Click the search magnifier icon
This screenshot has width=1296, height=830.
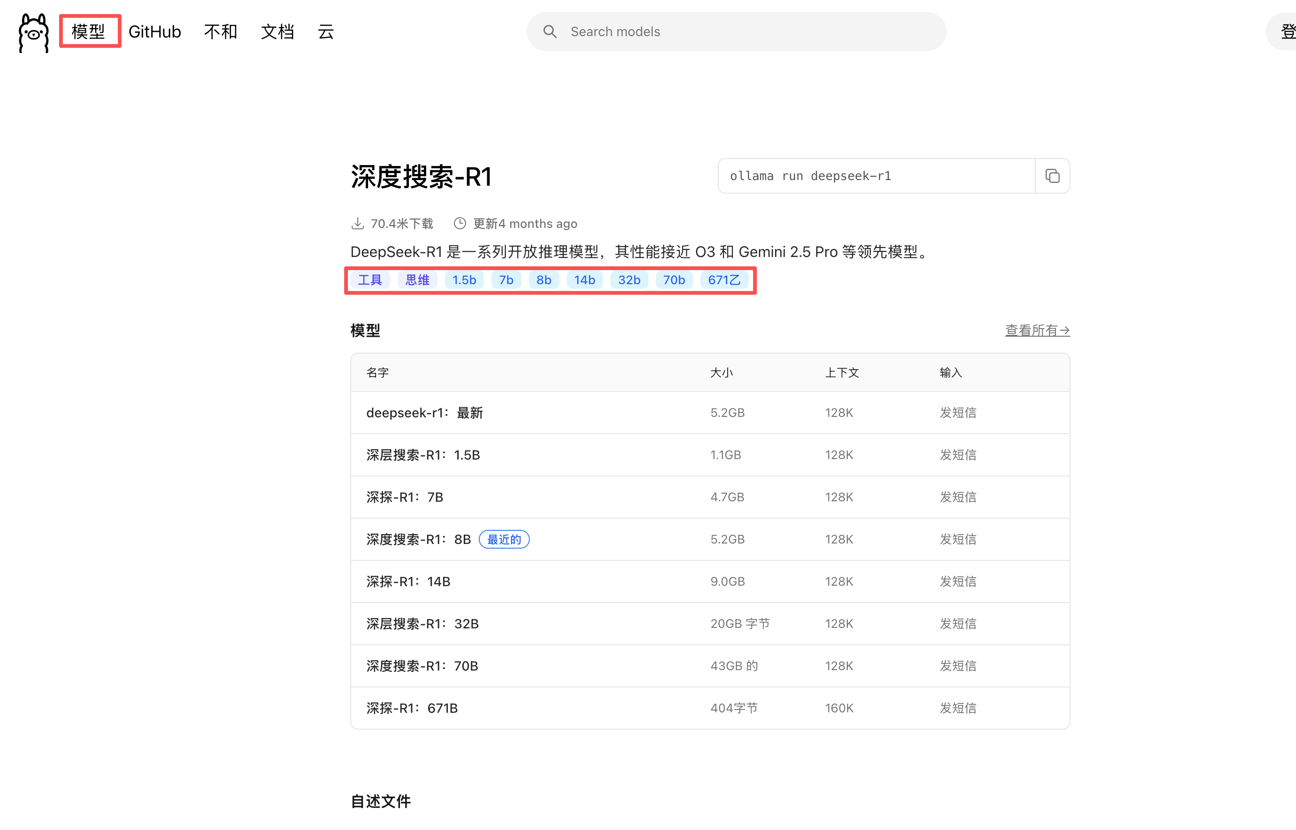point(550,31)
